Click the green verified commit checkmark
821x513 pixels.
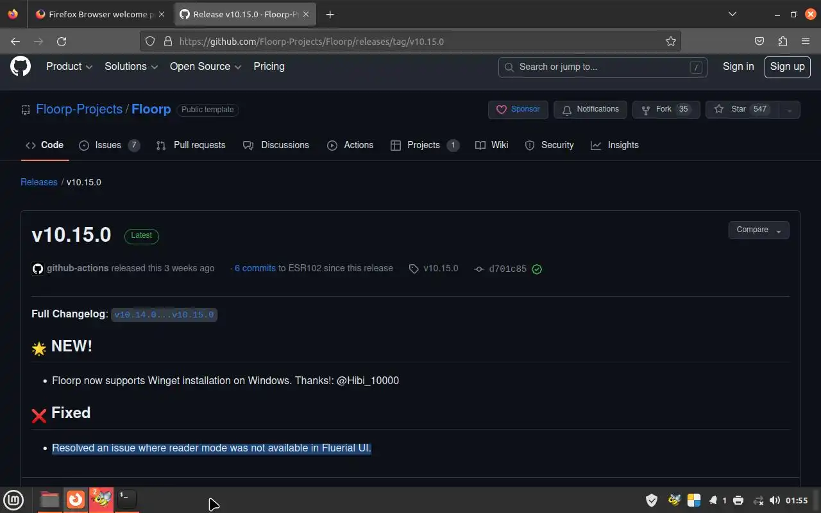pyautogui.click(x=537, y=269)
